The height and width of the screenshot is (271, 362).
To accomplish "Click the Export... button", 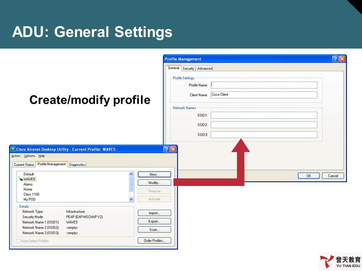I will [155, 221].
